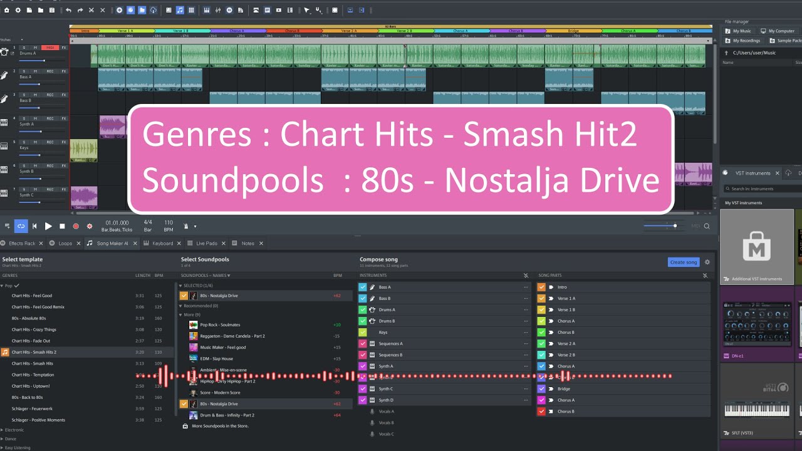Start recording with the red Record button
The width and height of the screenshot is (802, 451).
(x=76, y=226)
